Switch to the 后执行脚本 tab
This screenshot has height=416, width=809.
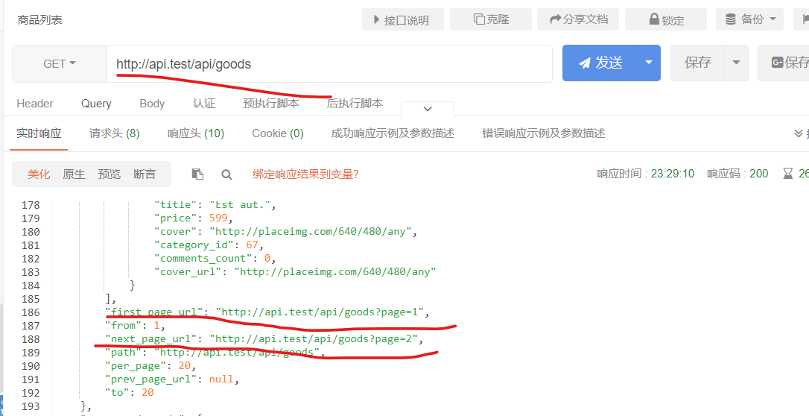click(x=355, y=104)
